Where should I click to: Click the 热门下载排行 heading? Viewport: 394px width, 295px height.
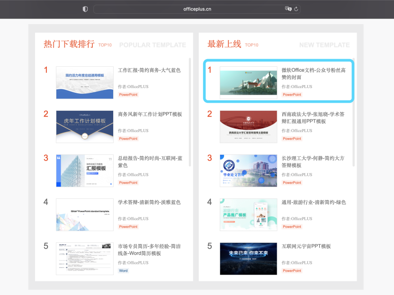point(69,44)
